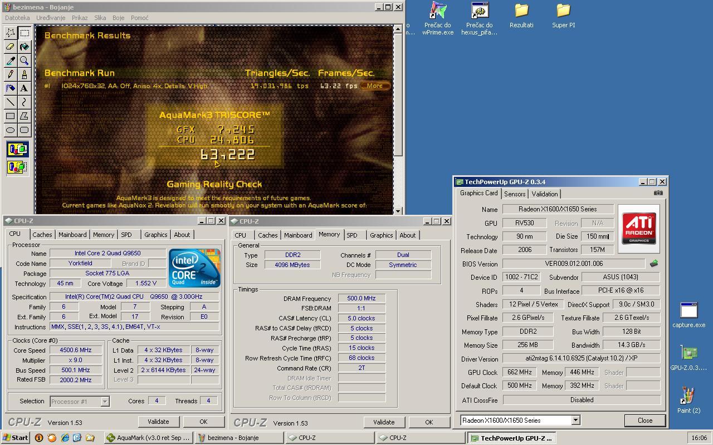Pick the Rectangle shape tool
The image size is (713, 445).
11,116
